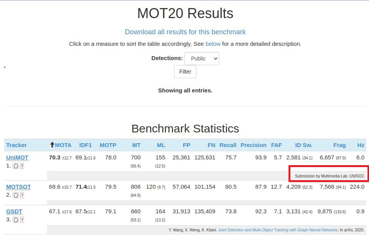Sort table by Precision header
The height and width of the screenshot is (236, 369).
click(x=253, y=145)
